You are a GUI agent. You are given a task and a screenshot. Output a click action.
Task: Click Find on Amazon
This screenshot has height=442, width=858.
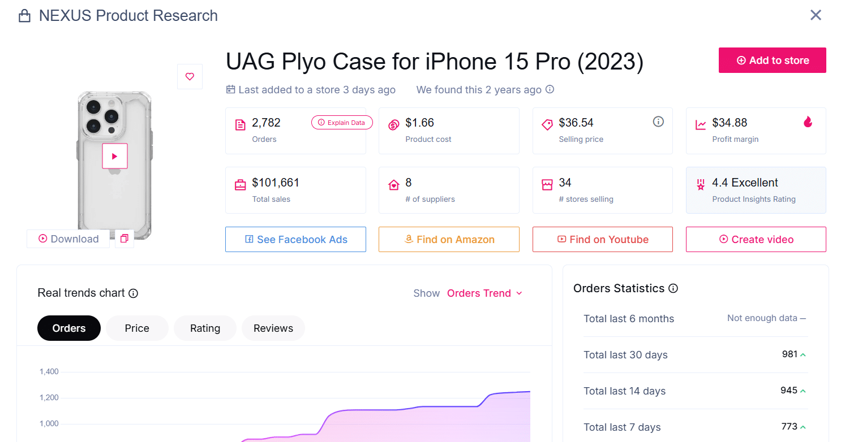point(449,239)
